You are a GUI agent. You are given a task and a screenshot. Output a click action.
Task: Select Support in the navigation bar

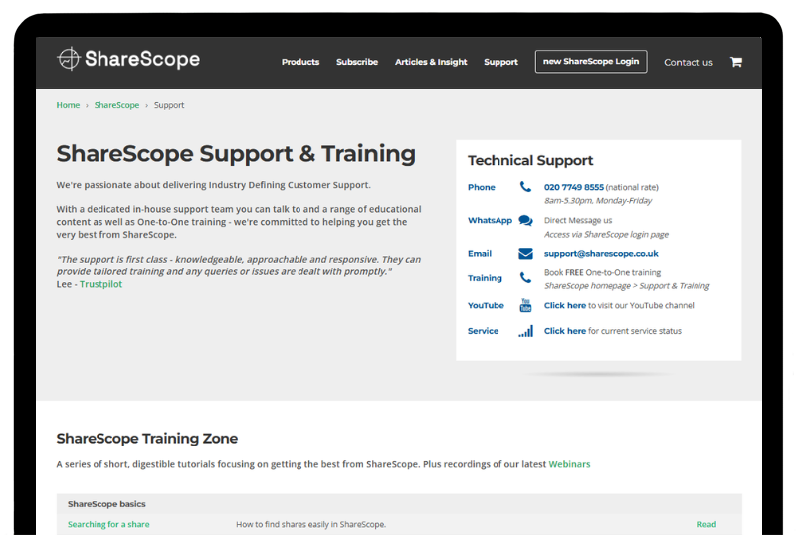(500, 62)
